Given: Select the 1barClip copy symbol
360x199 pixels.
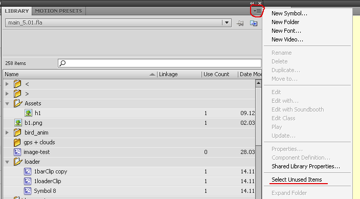Looking at the screenshot, I should tap(51, 171).
